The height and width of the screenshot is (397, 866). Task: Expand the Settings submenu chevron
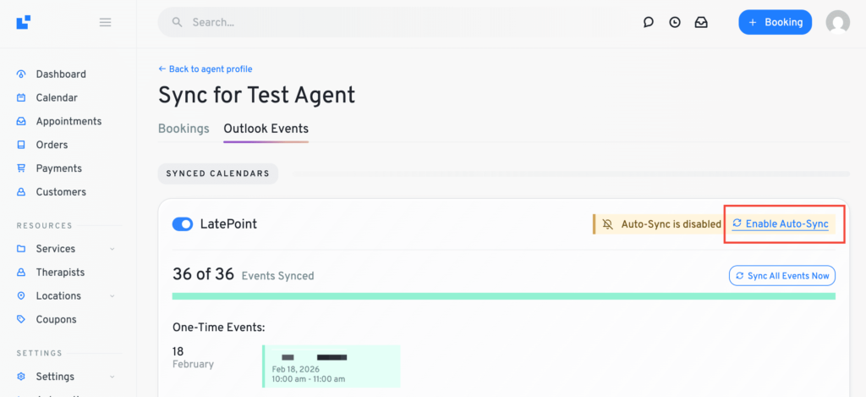(x=112, y=377)
